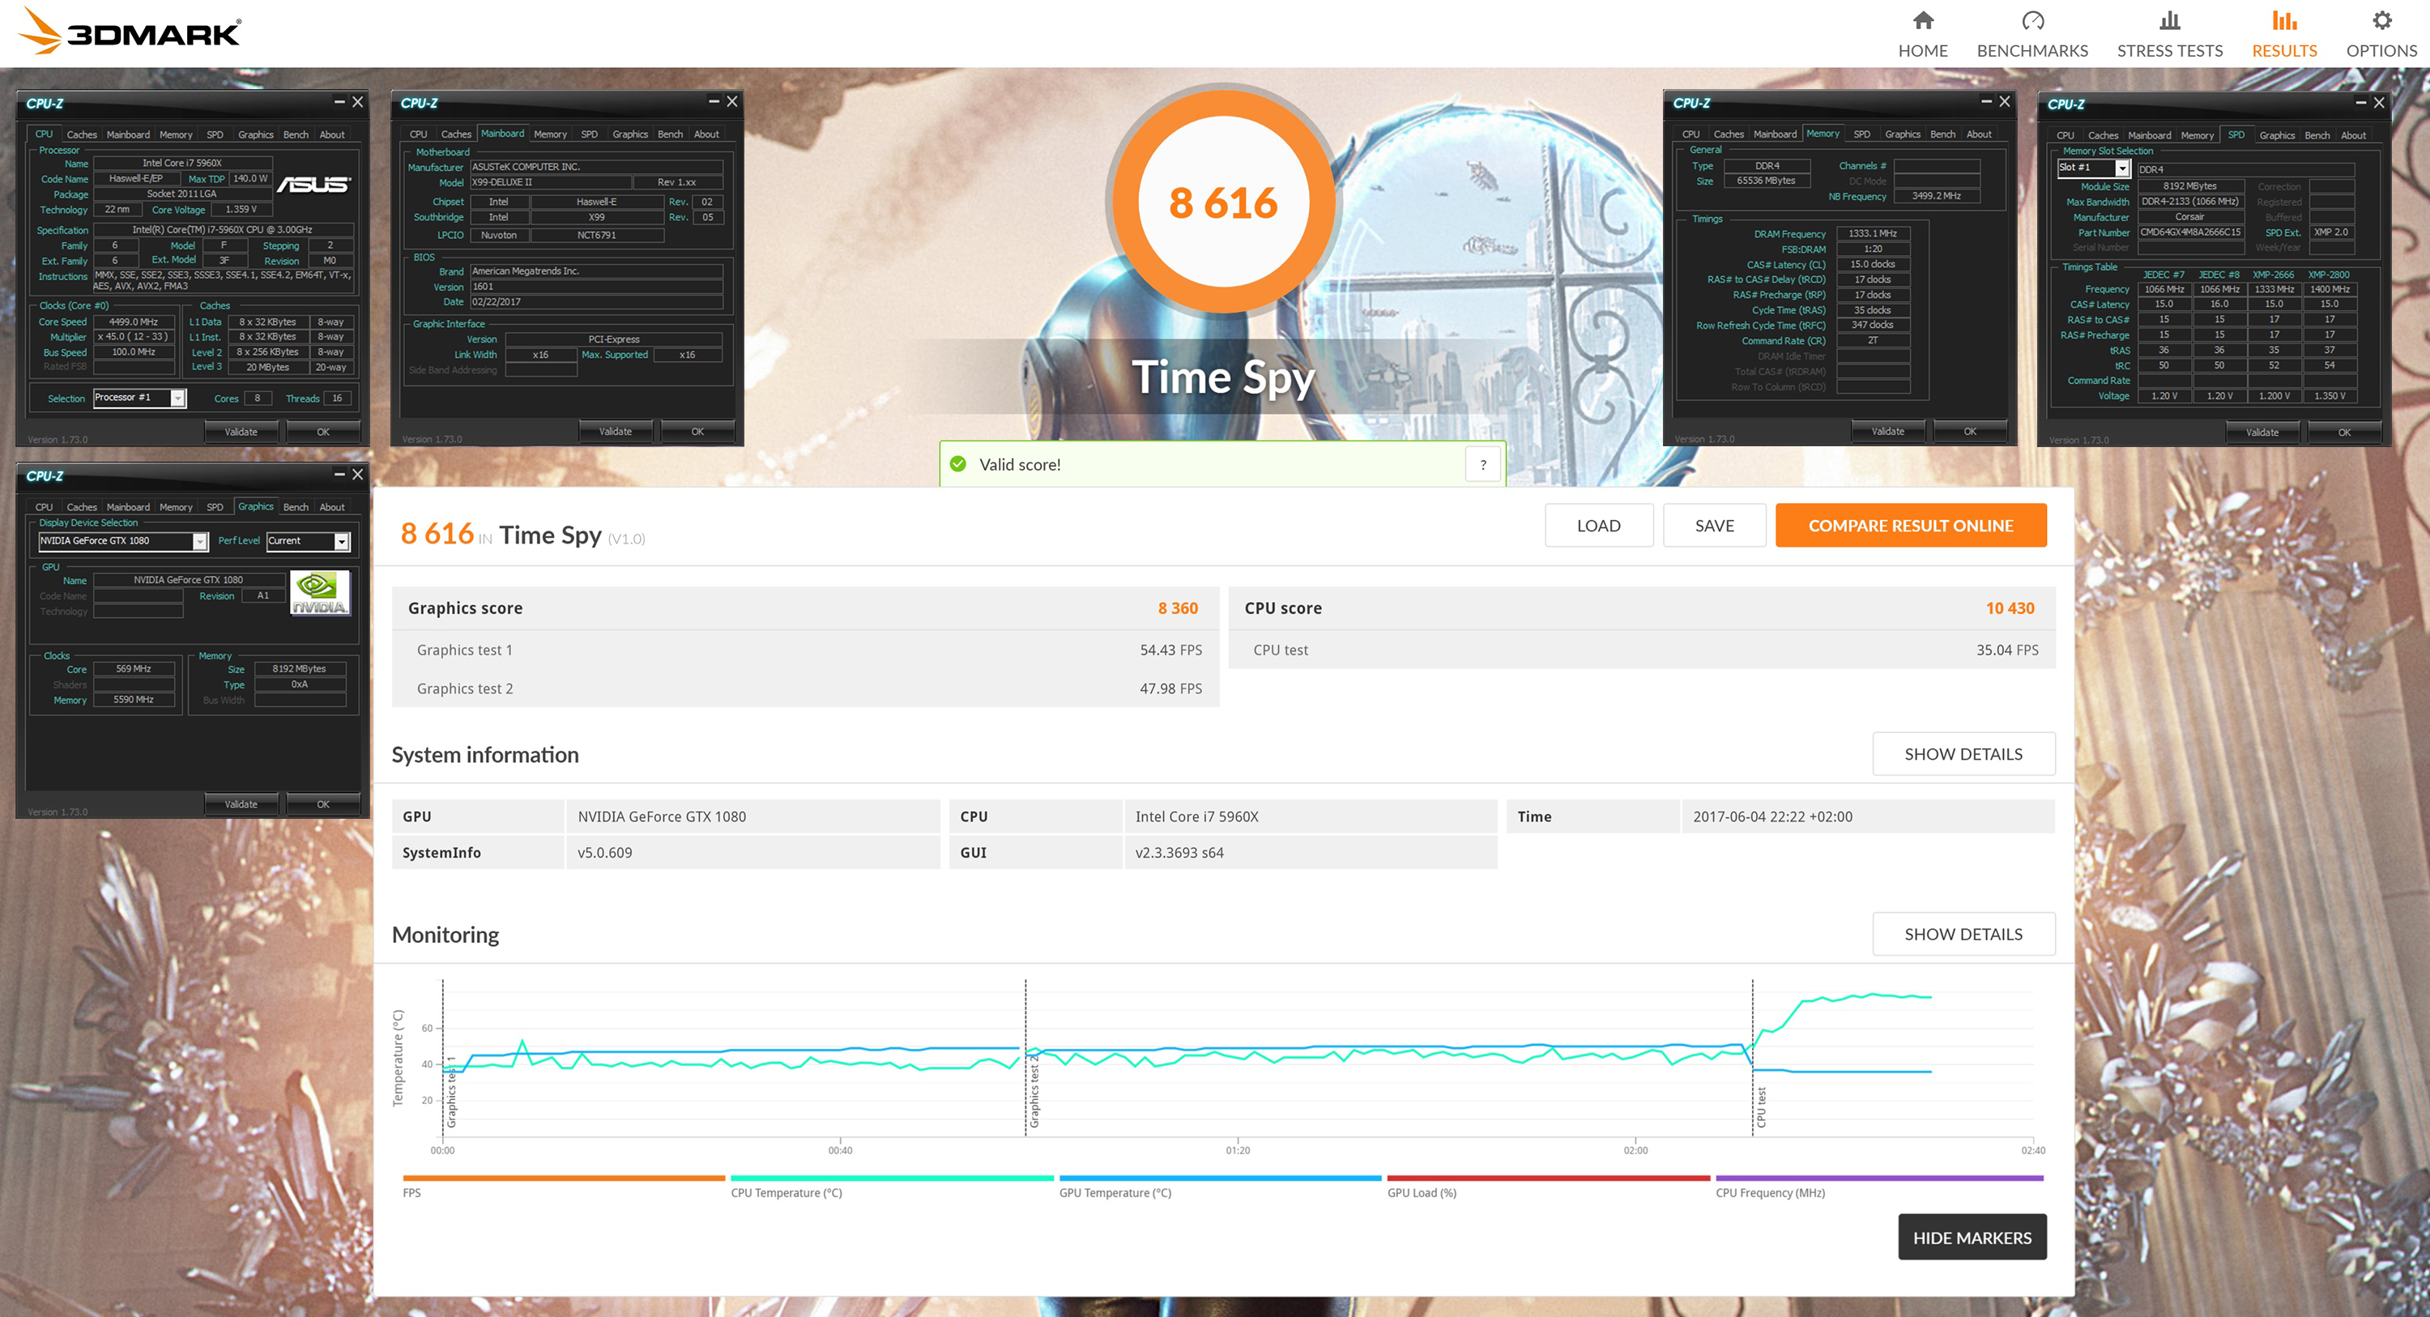Load a saved result file

[1598, 526]
